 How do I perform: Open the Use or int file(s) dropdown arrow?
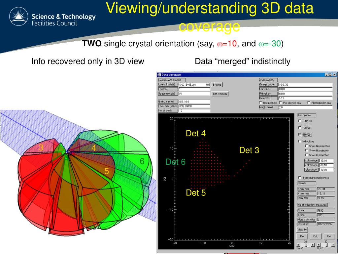tap(208, 85)
